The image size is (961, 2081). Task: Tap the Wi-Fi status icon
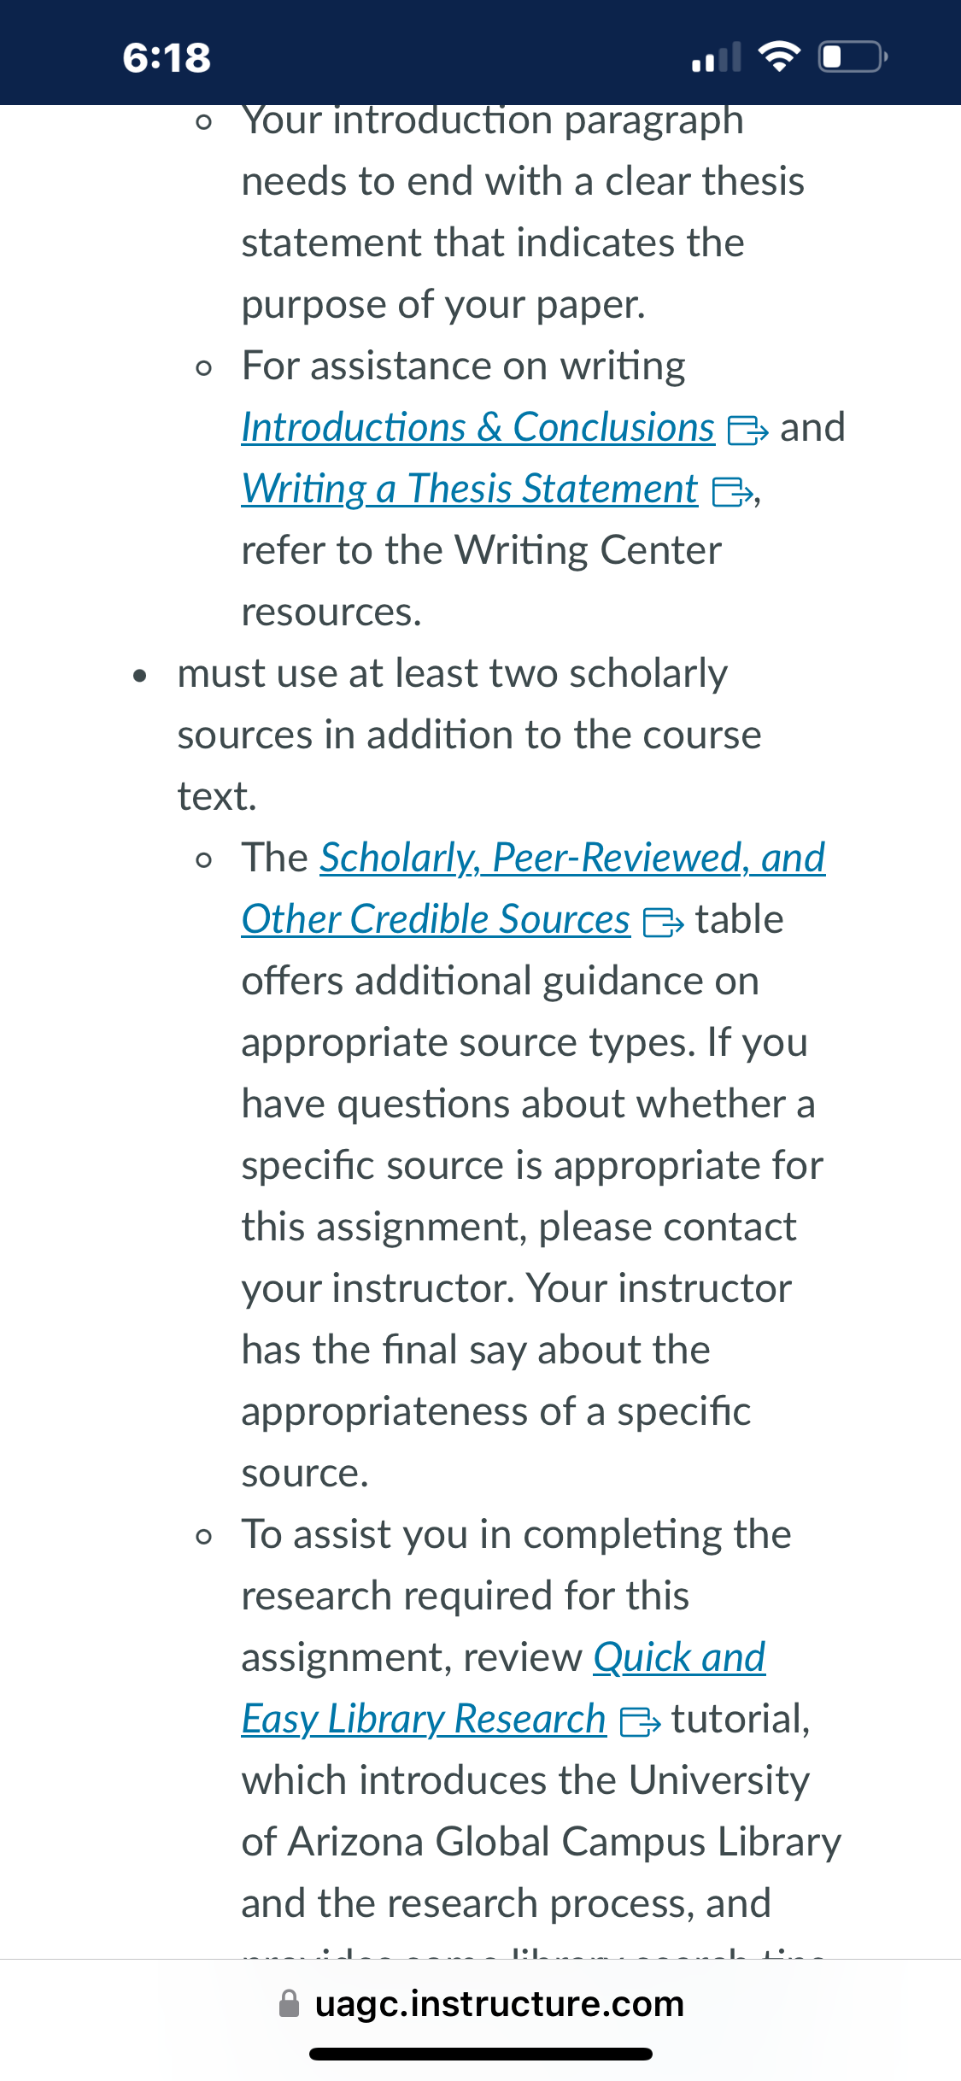click(779, 57)
